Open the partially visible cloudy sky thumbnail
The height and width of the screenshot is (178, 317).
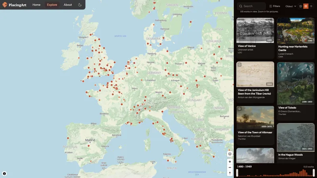click(255, 155)
